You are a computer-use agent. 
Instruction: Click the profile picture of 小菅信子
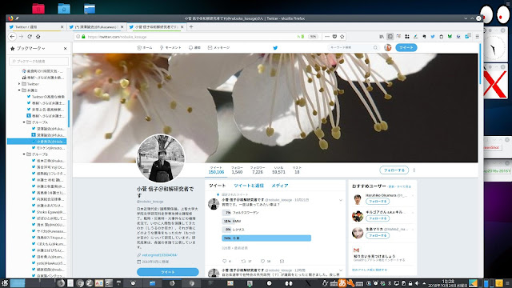(x=160, y=158)
